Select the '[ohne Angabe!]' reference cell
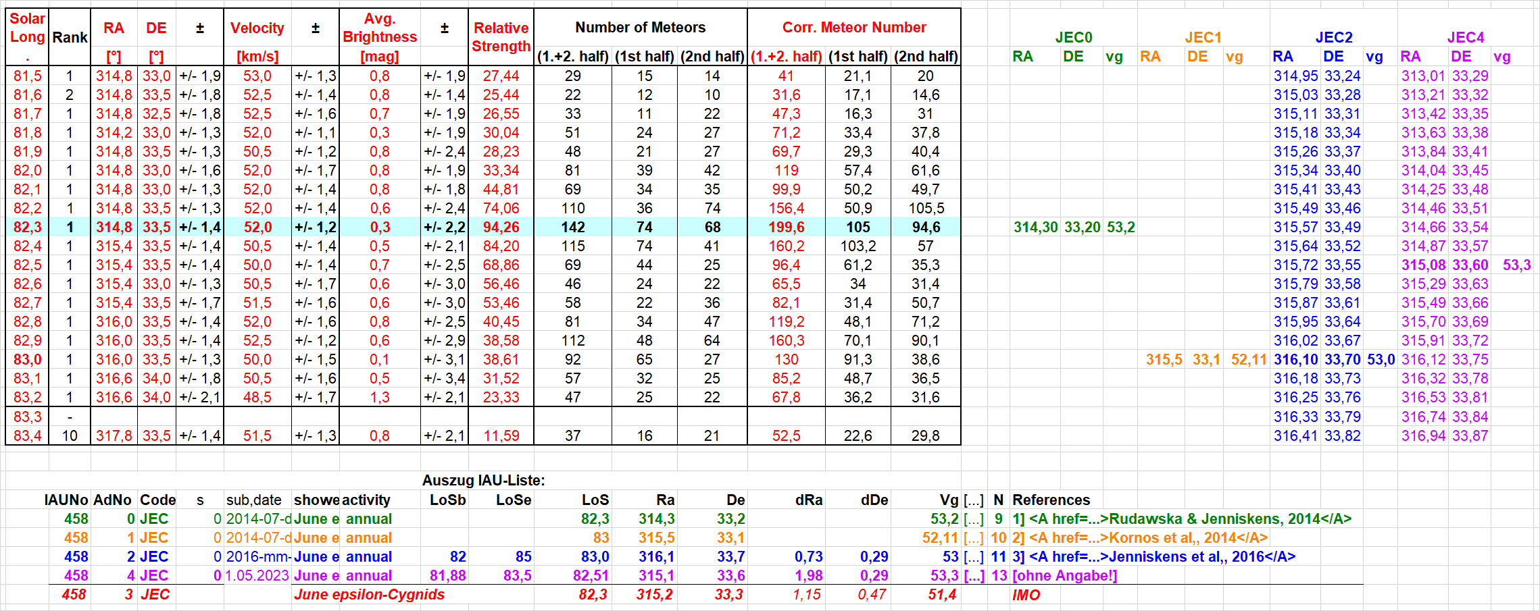This screenshot has width=1540, height=611. point(1064,576)
